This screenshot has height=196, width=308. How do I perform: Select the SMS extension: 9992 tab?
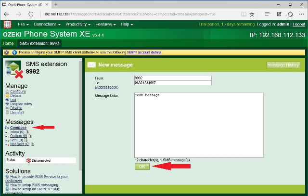[x=39, y=43]
